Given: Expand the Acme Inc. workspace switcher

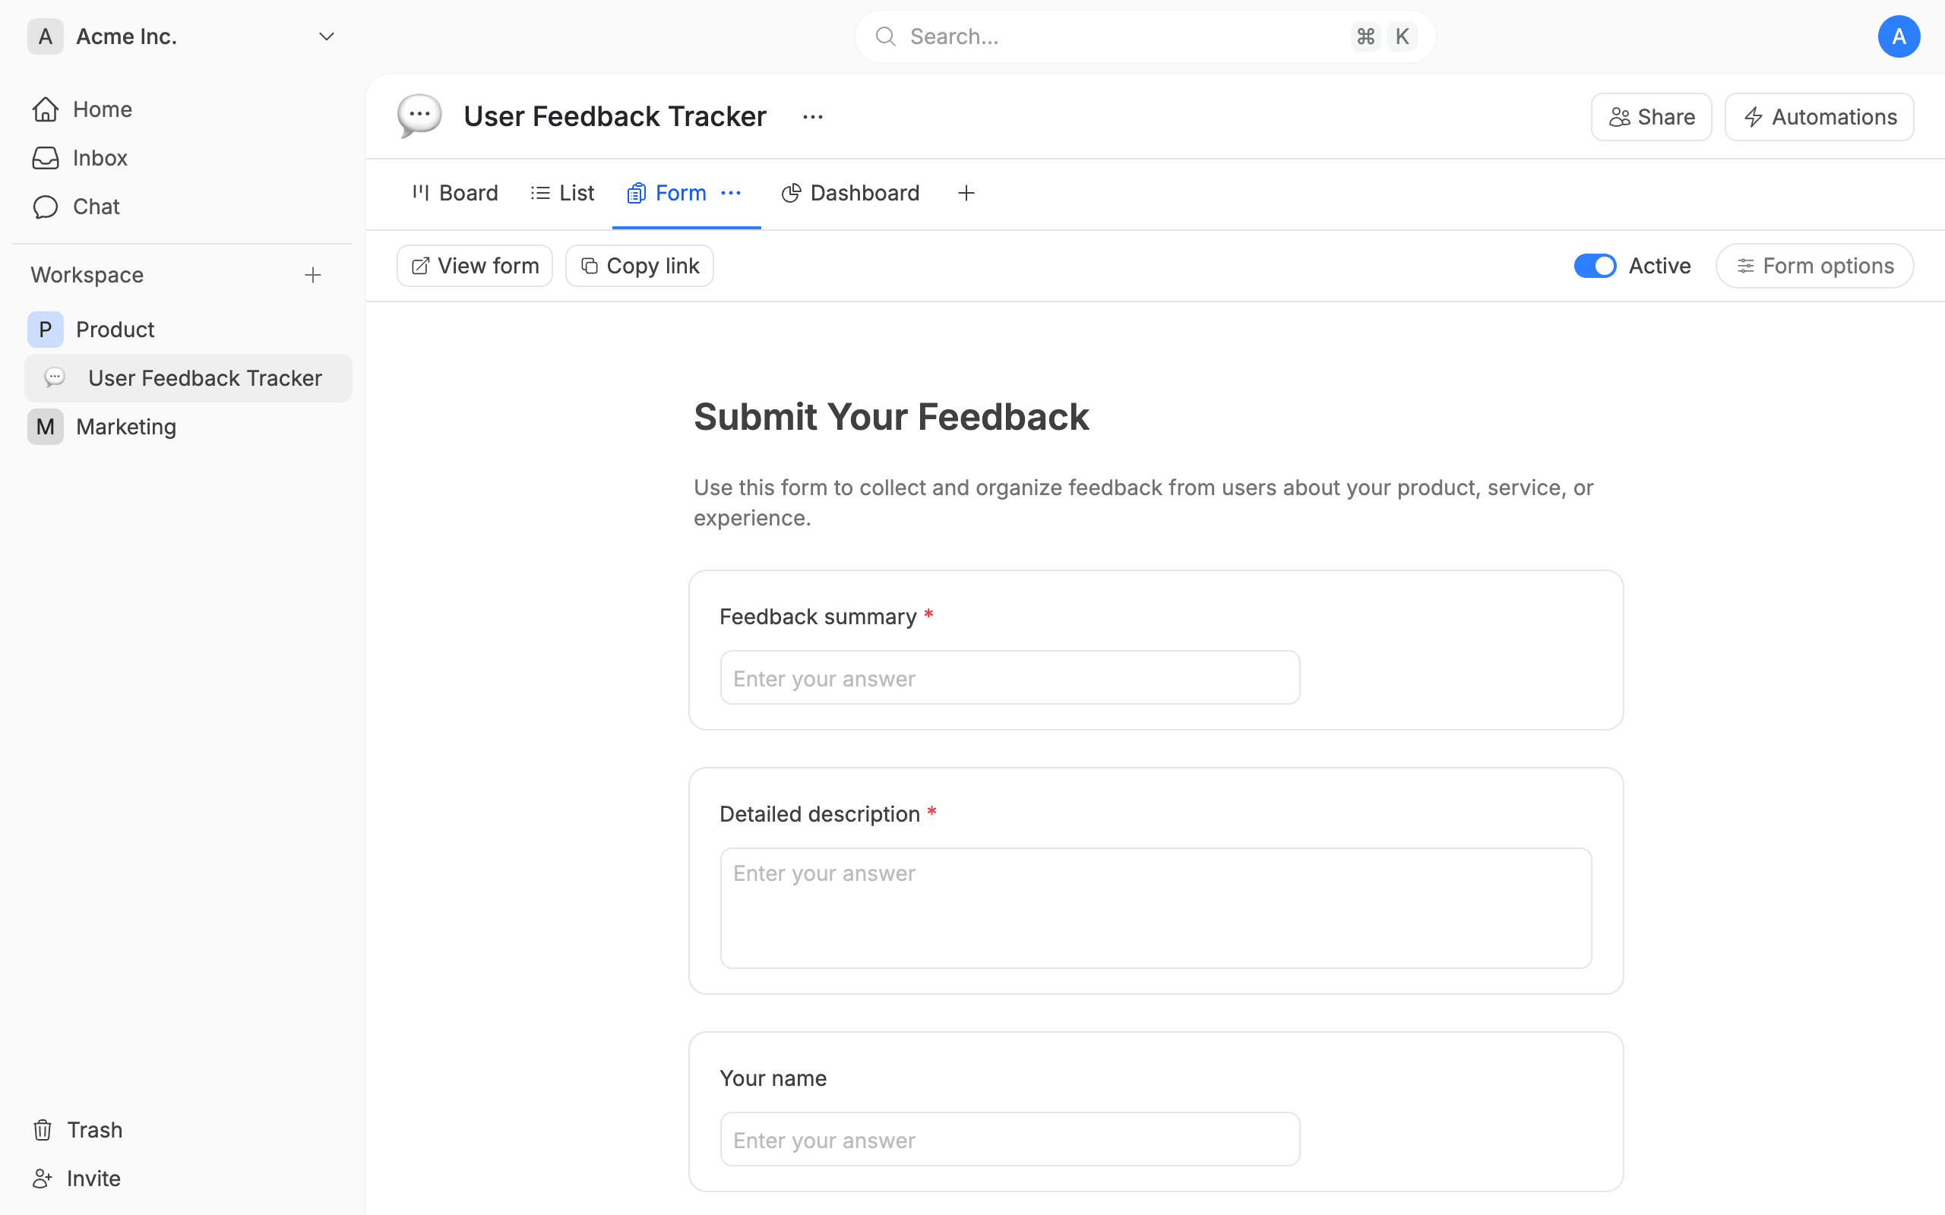Looking at the screenshot, I should pos(326,37).
